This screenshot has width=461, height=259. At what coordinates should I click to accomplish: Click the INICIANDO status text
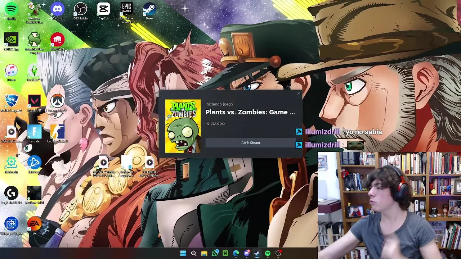[215, 124]
